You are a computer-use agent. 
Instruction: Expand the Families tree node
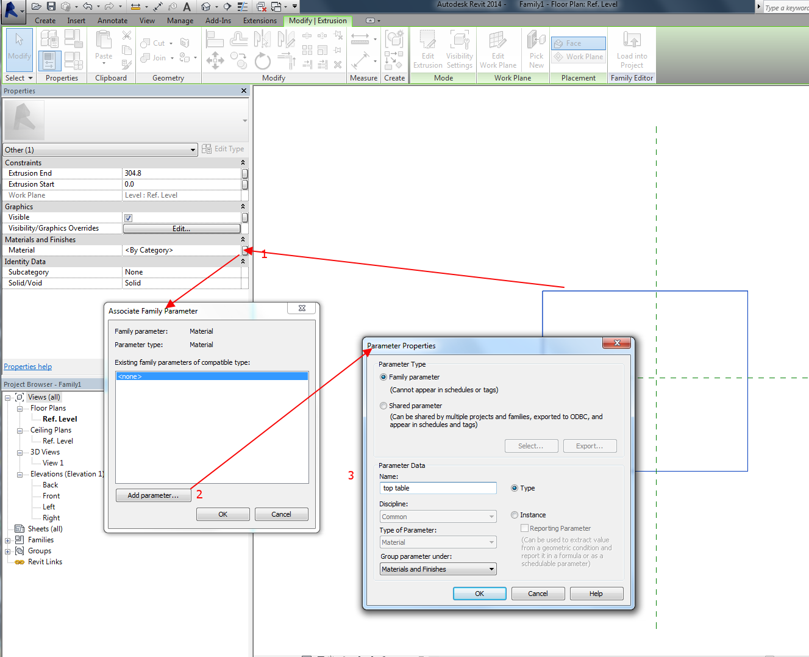8,540
